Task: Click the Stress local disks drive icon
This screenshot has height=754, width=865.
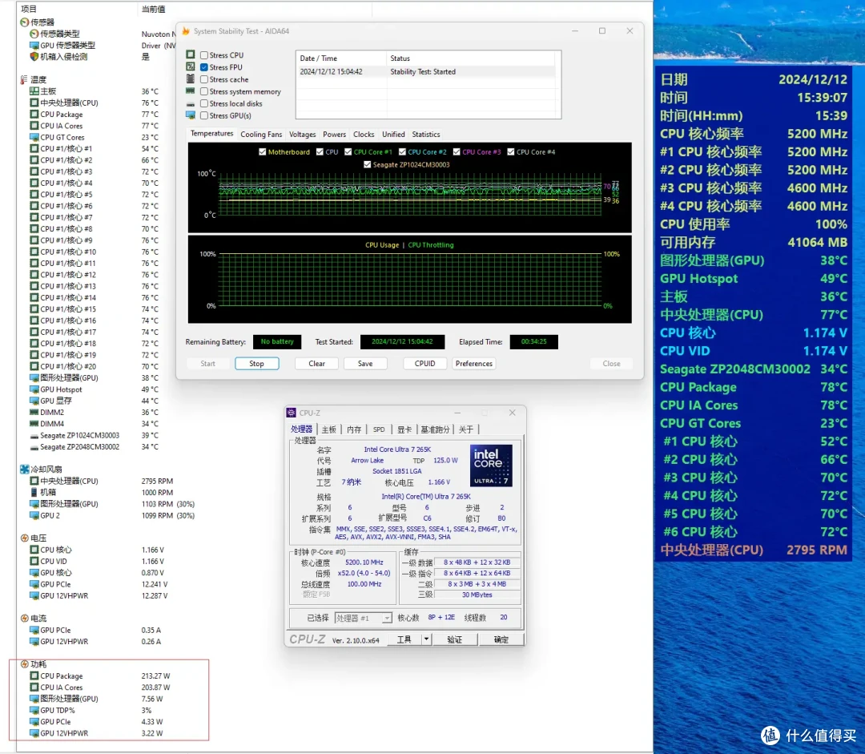Action: (191, 104)
